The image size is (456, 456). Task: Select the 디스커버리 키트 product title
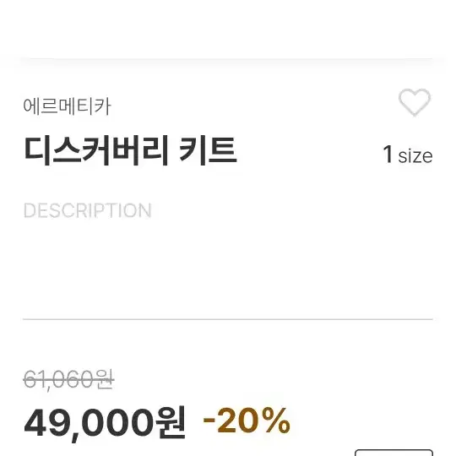pos(130,150)
